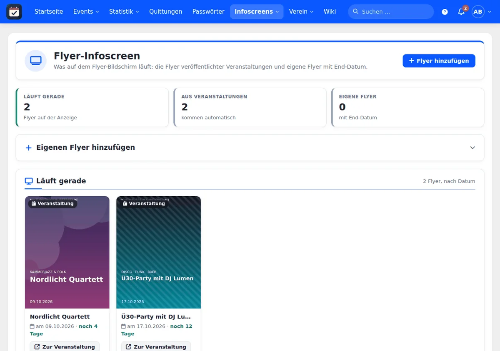Click the monitor icon beside Läuft gerade
The height and width of the screenshot is (351, 500).
[29, 181]
